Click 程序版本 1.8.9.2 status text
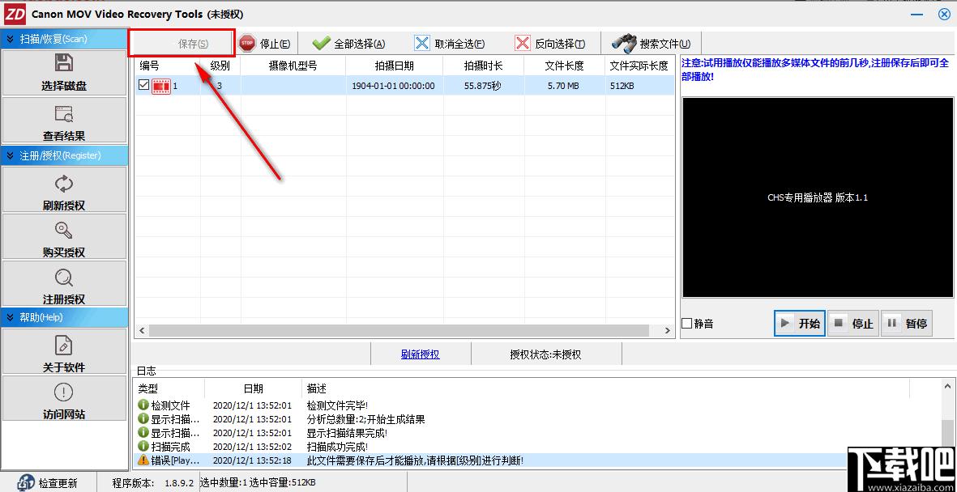957x492 pixels. coord(153,483)
